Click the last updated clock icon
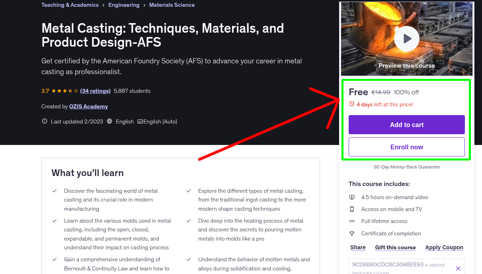482x274 pixels. tap(44, 121)
